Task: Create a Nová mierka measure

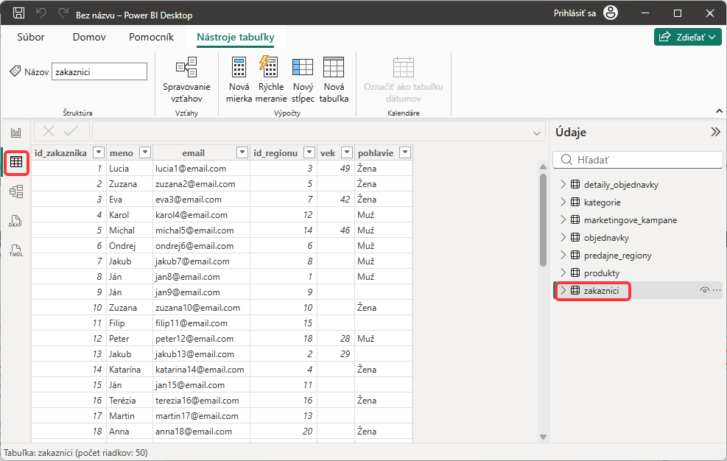Action: (x=239, y=80)
